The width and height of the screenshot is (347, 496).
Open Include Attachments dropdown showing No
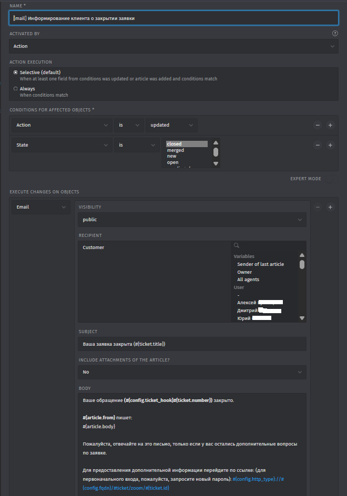pos(192,372)
